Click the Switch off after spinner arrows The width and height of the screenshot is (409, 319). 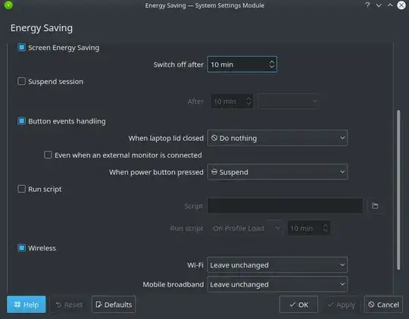(x=272, y=64)
